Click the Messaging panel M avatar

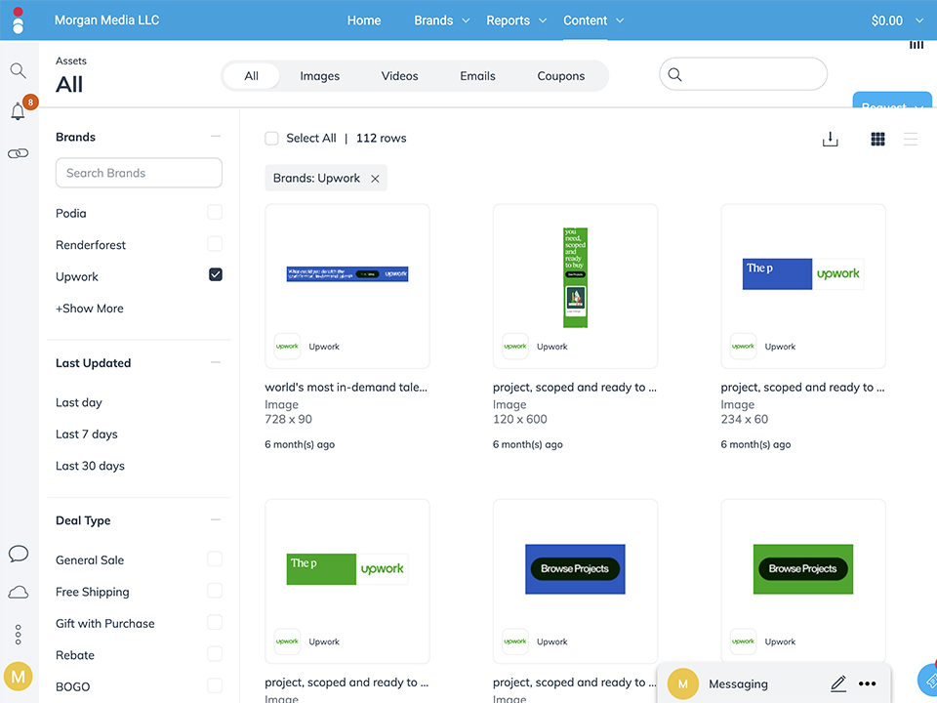(x=683, y=683)
